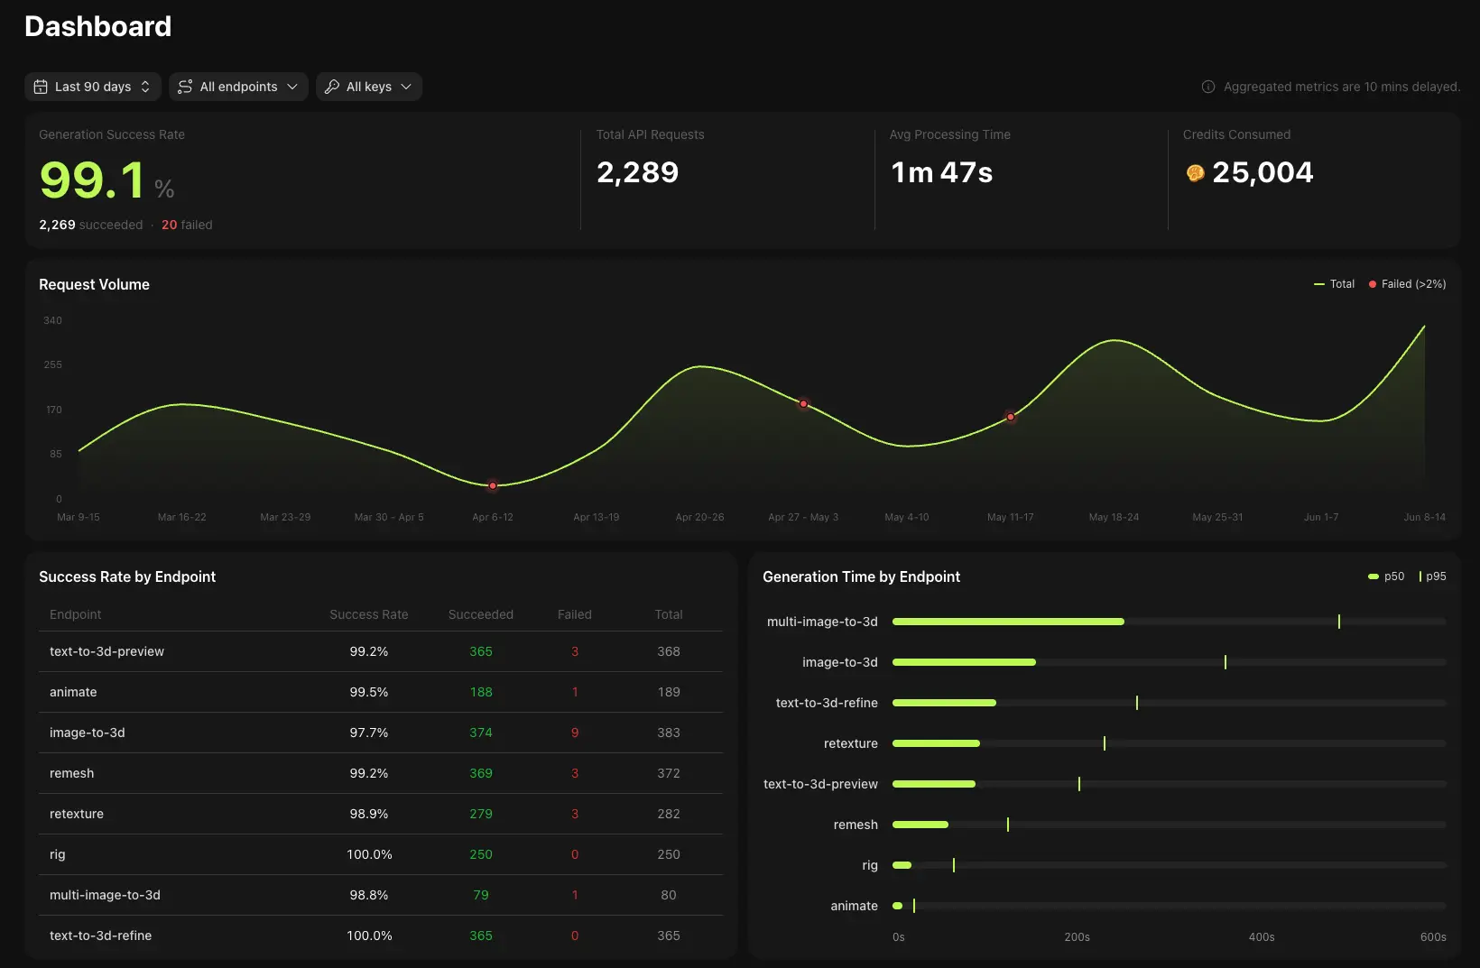Screen dimensions: 1480x968
Task: Click the 99.1 generation success rate figure
Action: (x=92, y=180)
